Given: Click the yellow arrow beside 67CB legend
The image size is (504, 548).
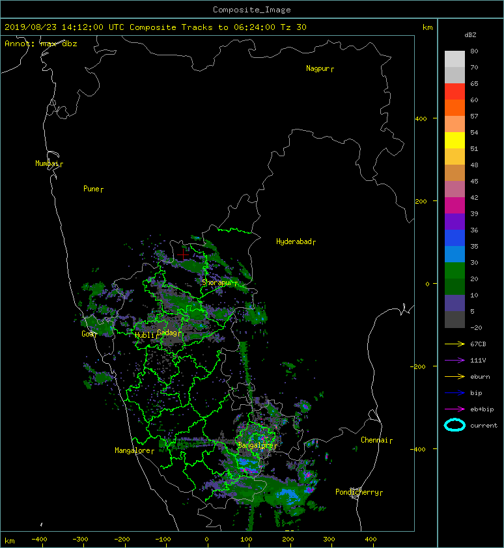Looking at the screenshot, I should point(455,344).
